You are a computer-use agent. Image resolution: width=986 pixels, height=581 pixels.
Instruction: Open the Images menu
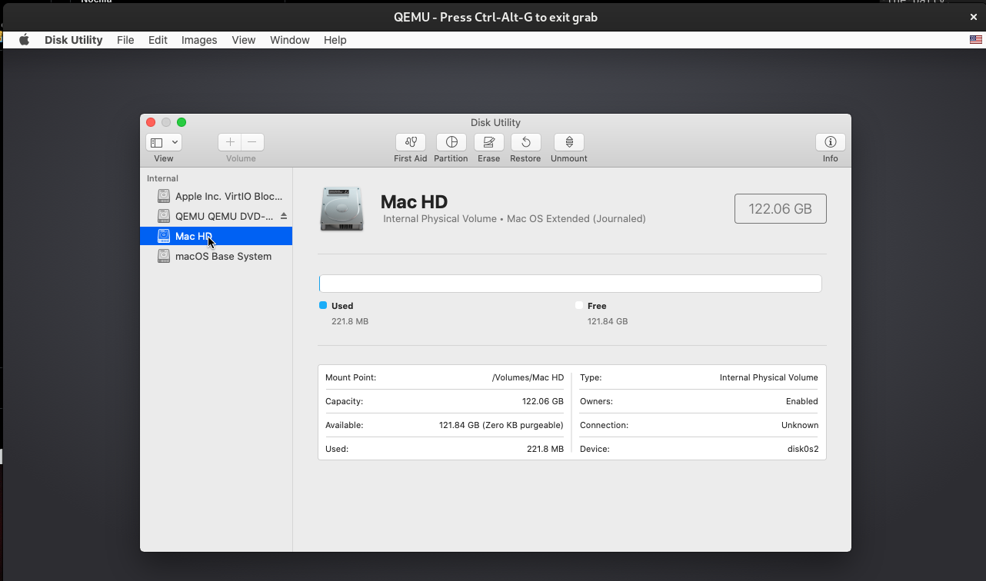(x=199, y=40)
